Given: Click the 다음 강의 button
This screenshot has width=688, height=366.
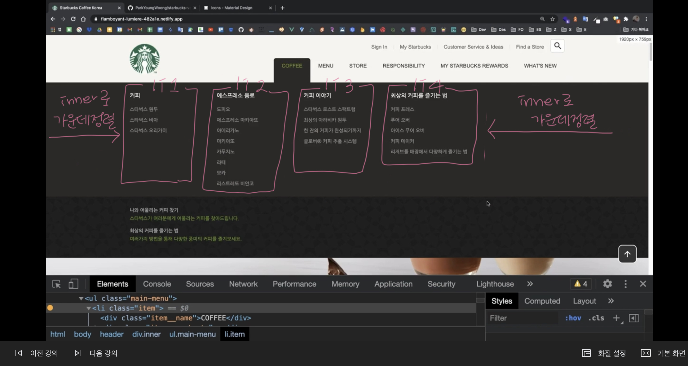Looking at the screenshot, I should tap(96, 353).
